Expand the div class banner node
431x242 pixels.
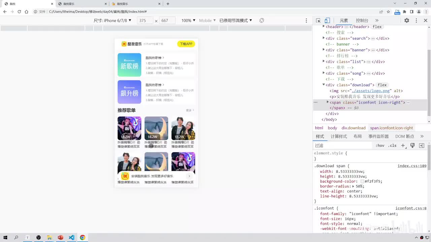[x=324, y=50]
